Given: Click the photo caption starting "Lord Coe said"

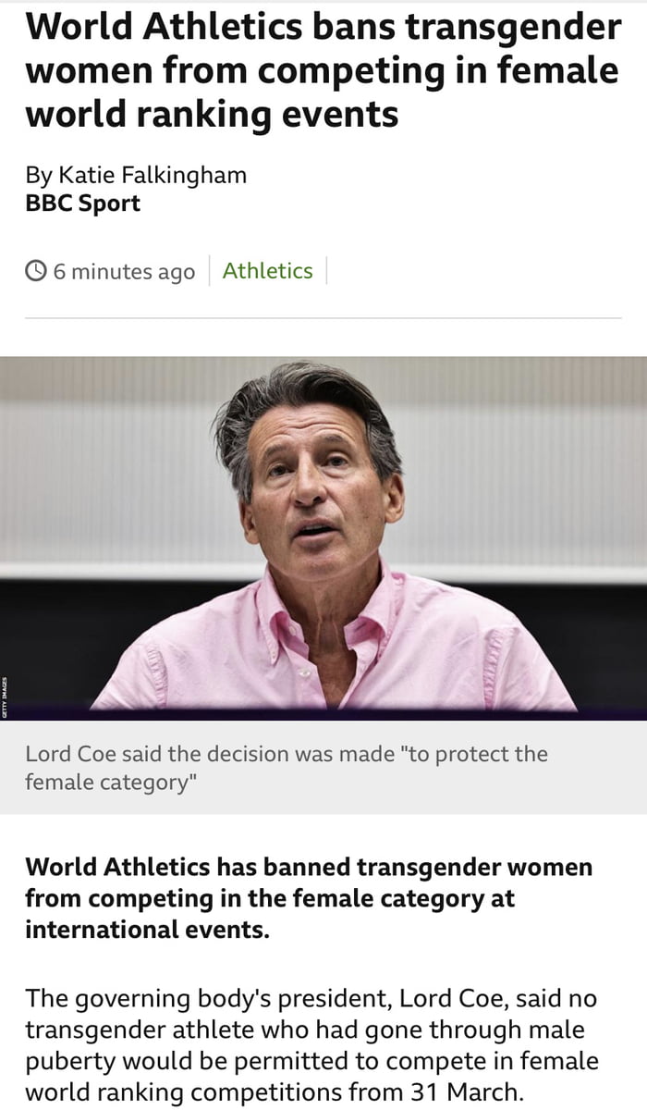Looking at the screenshot, I should tap(287, 768).
